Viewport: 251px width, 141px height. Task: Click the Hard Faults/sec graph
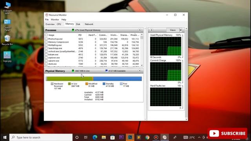point(166,97)
